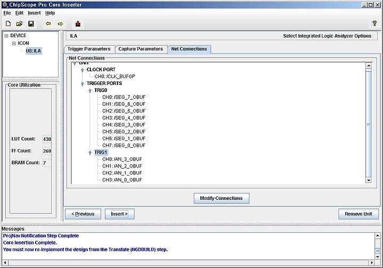Click the < Previous button

coord(83,214)
